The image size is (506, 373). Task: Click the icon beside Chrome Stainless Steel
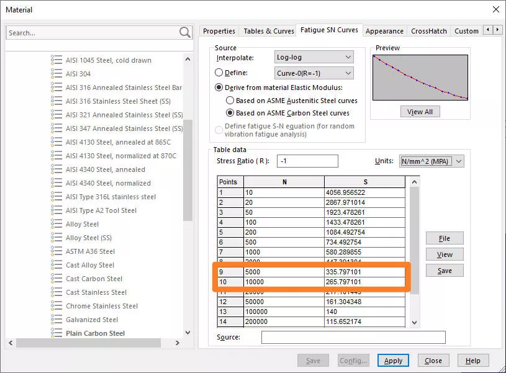[x=56, y=306]
